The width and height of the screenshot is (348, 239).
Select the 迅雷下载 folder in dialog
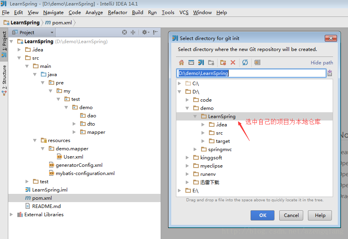point(209,182)
